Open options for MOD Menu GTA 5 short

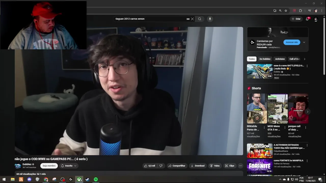pos(285,128)
